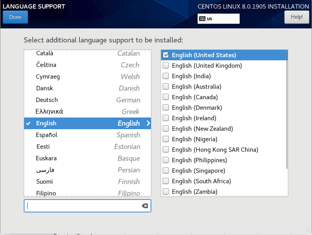Toggle English (India) locale checkbox
Image resolution: width=312 pixels, height=235 pixels.
166,76
